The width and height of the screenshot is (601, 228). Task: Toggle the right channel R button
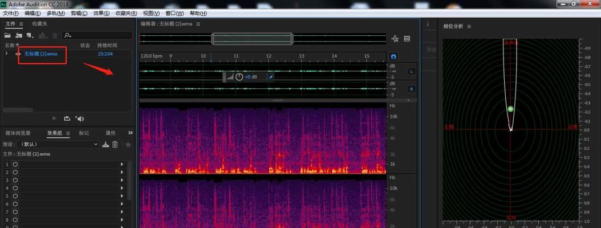pos(411,89)
